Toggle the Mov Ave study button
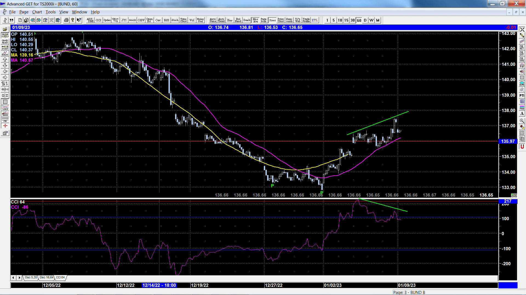The height and width of the screenshot is (295, 526). tap(256, 20)
